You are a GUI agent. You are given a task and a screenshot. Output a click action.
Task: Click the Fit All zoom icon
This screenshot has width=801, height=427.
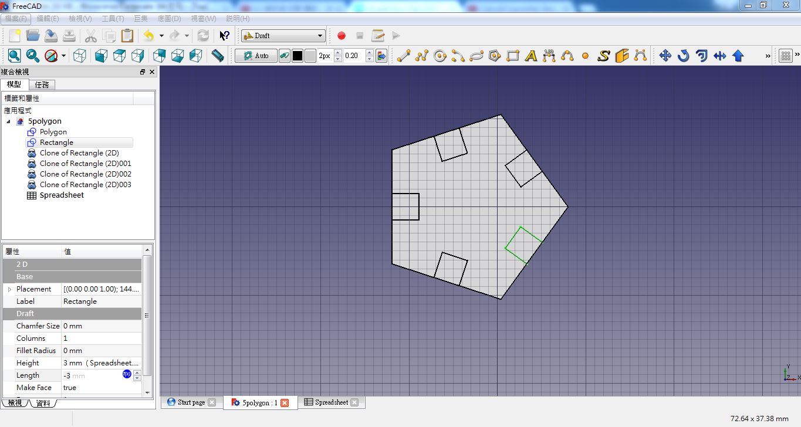15,56
